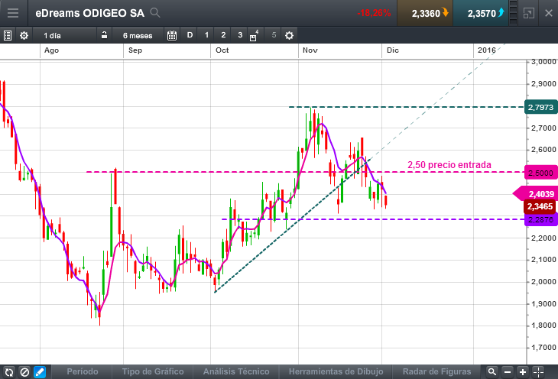Click the eDreams ODIGEO SA title
The height and width of the screenshot is (379, 558).
89,13
